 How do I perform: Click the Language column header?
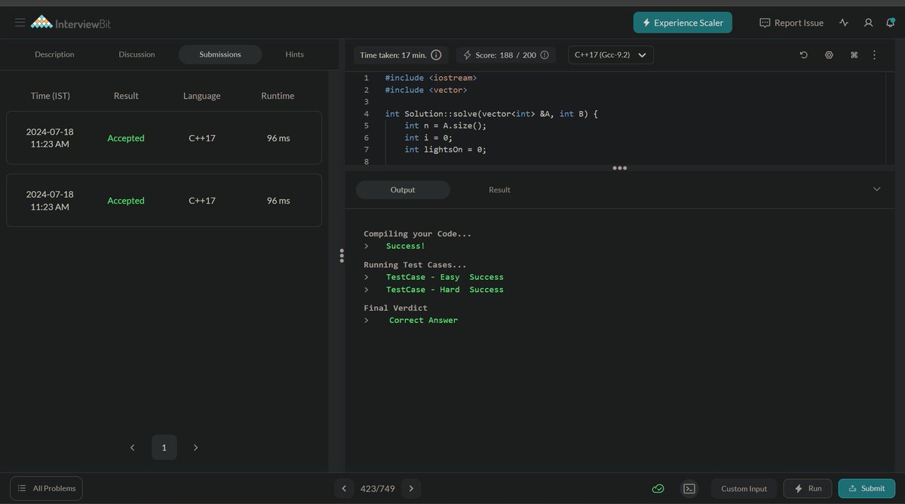coord(202,96)
